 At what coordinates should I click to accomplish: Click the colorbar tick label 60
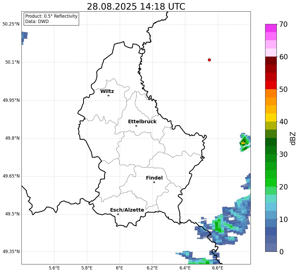click(283, 57)
